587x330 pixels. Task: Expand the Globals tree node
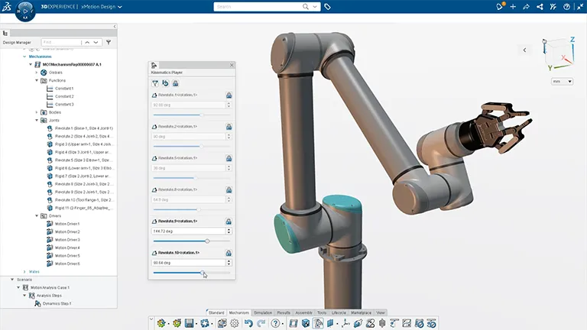pyautogui.click(x=37, y=73)
